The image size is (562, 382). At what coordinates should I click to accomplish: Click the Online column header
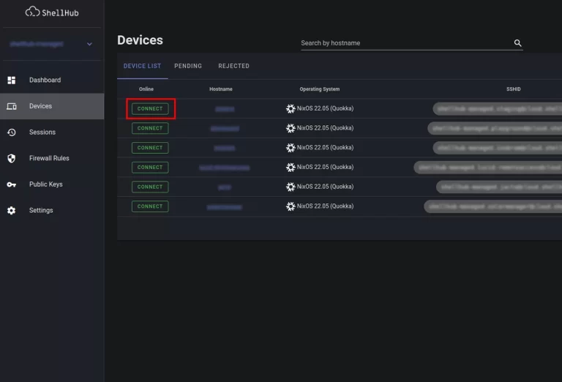click(146, 89)
